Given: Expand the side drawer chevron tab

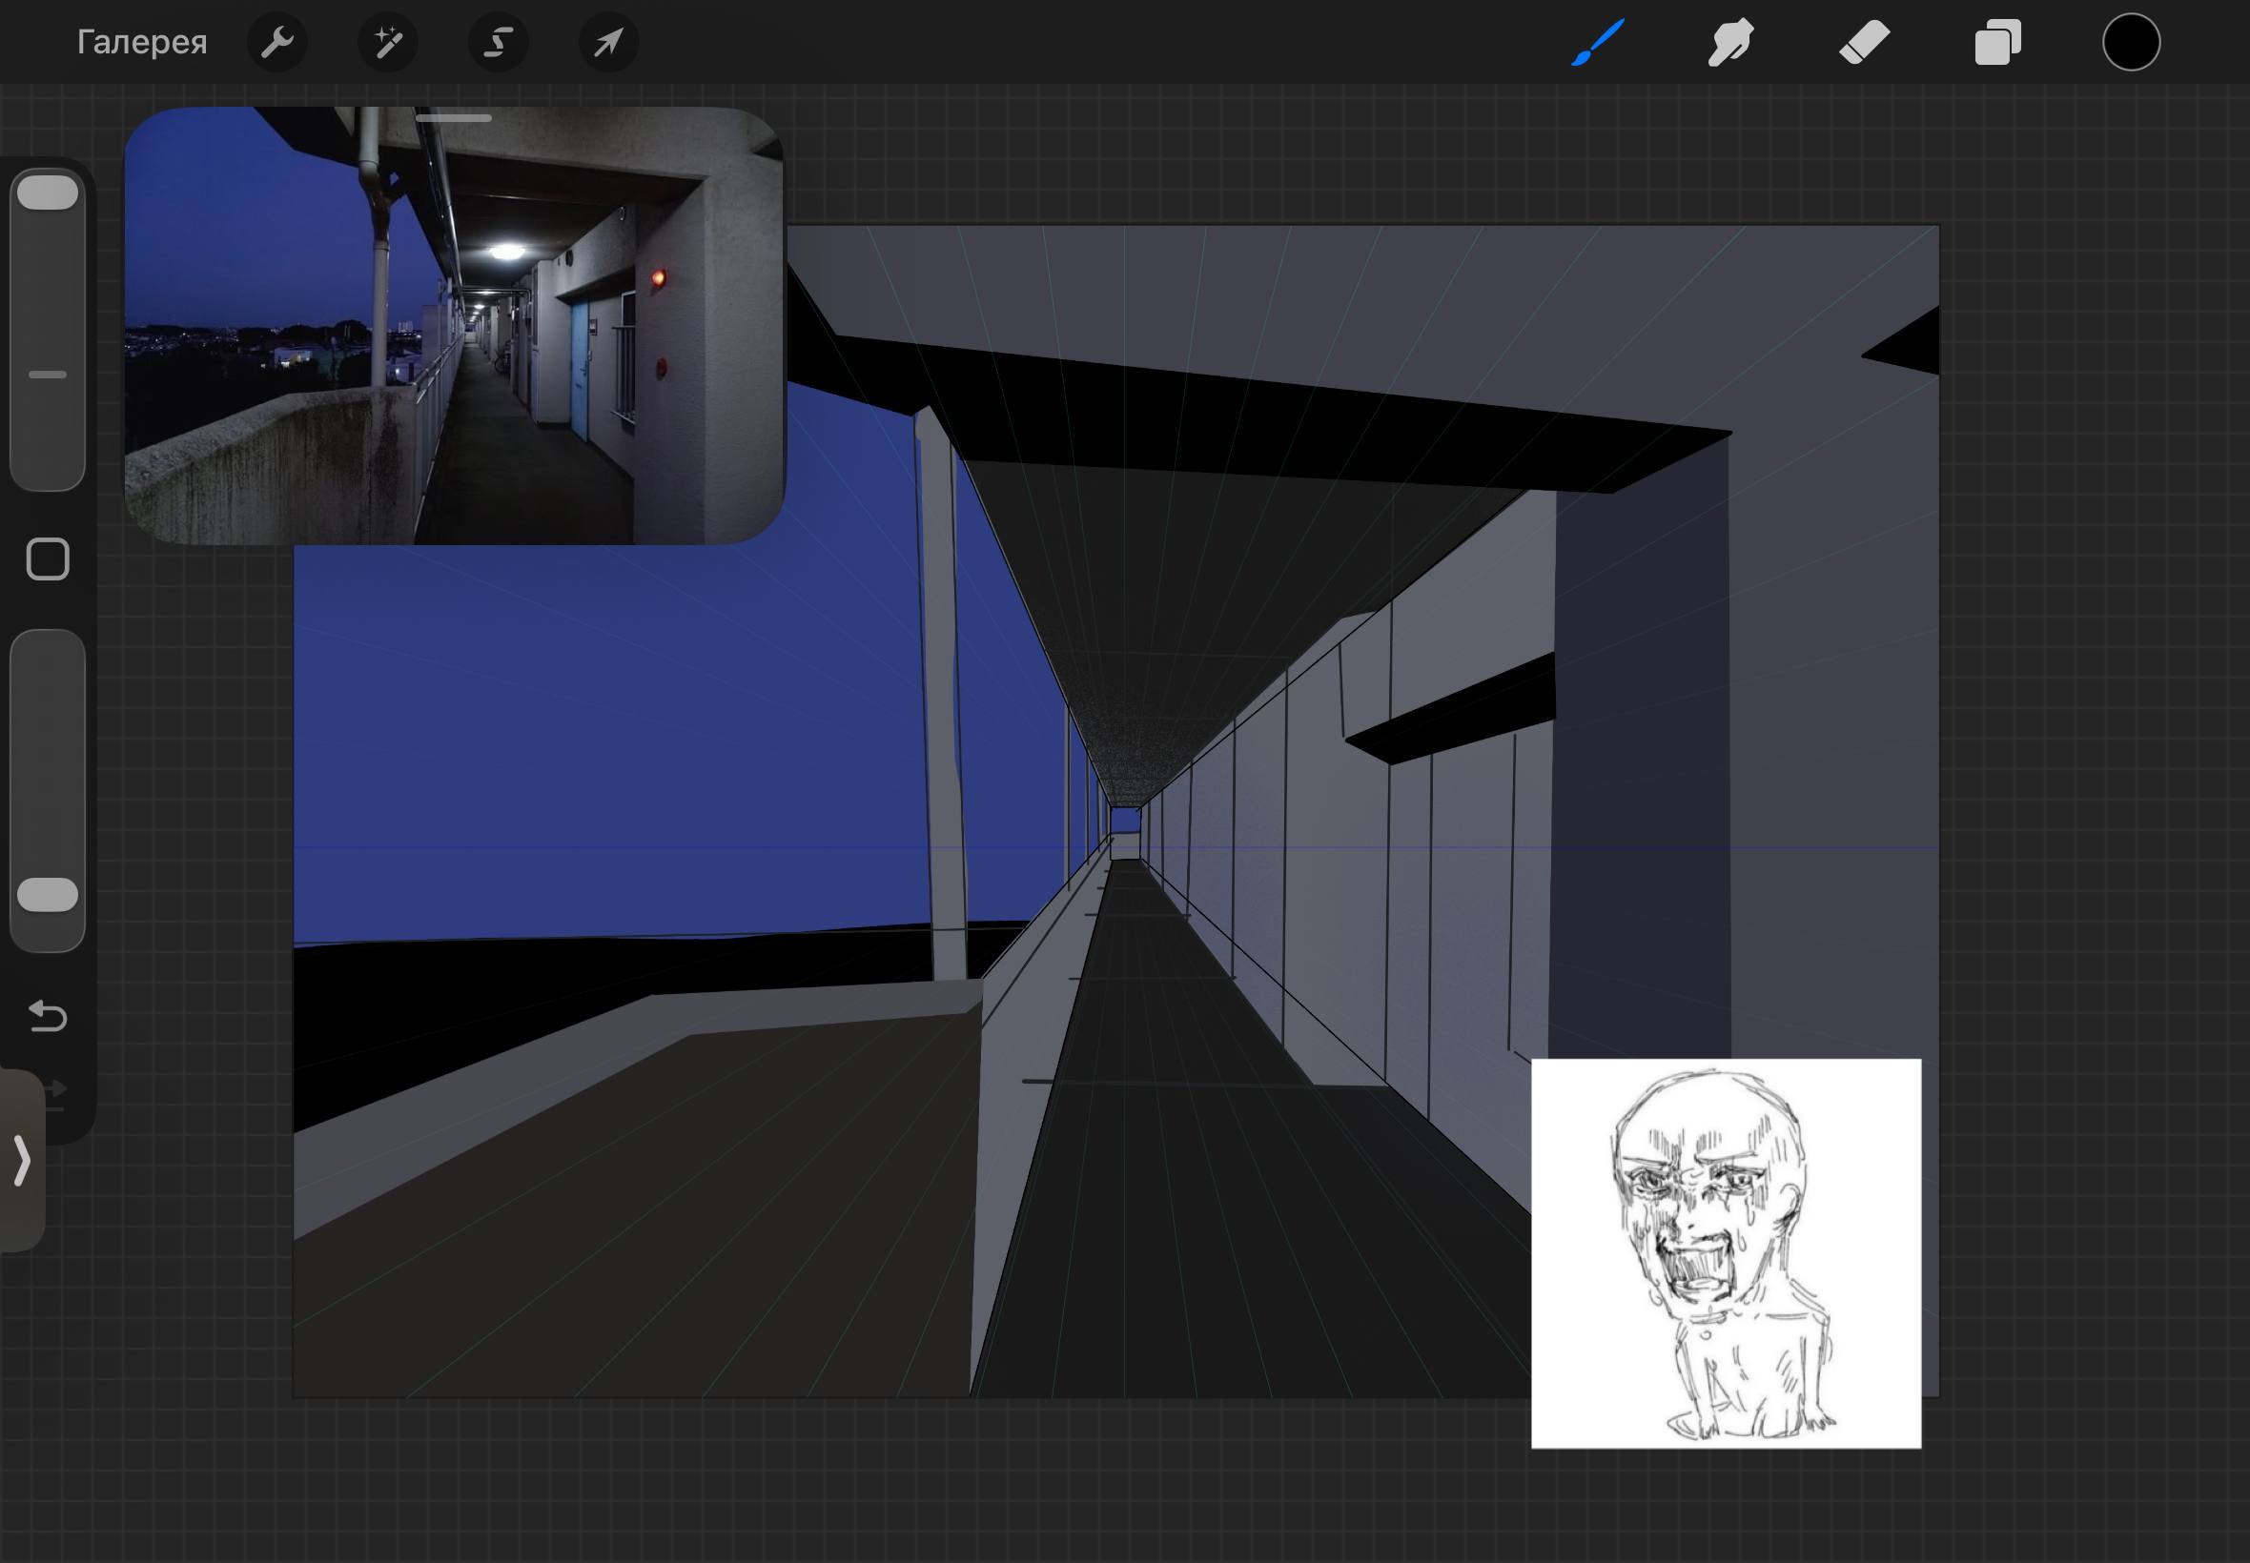Looking at the screenshot, I should tap(23, 1162).
